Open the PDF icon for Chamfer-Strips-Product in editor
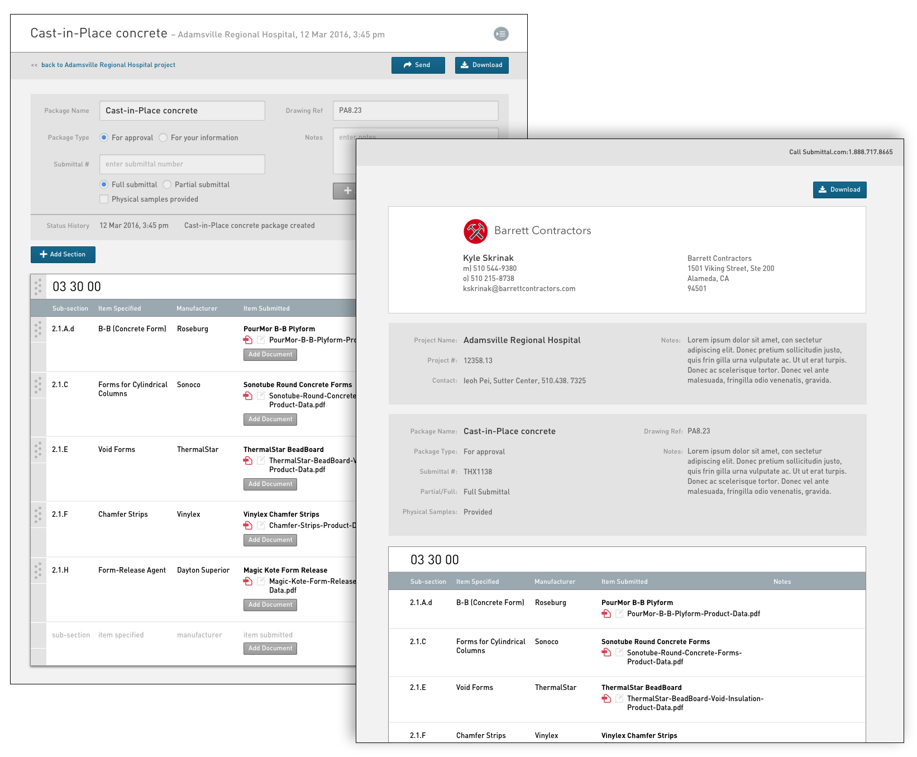This screenshot has width=917, height=757. [x=248, y=525]
